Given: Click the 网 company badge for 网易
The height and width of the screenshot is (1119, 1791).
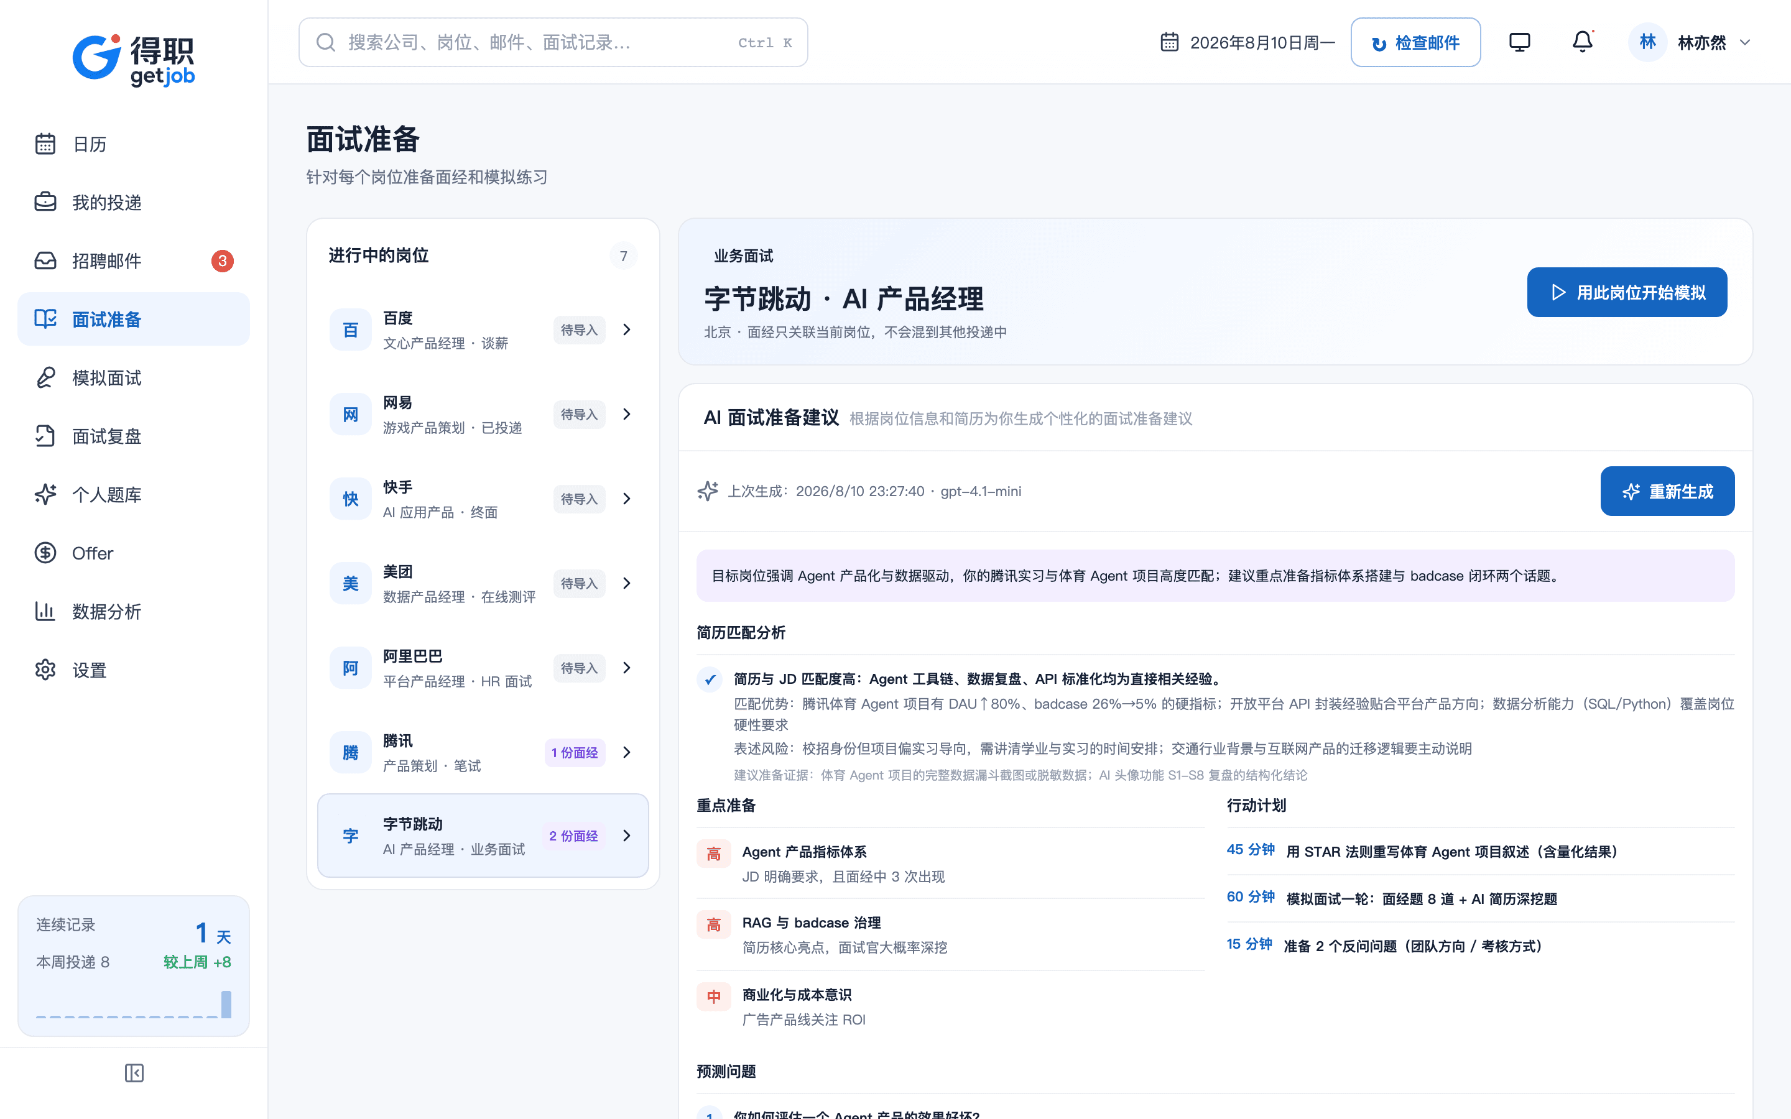Looking at the screenshot, I should [x=350, y=415].
